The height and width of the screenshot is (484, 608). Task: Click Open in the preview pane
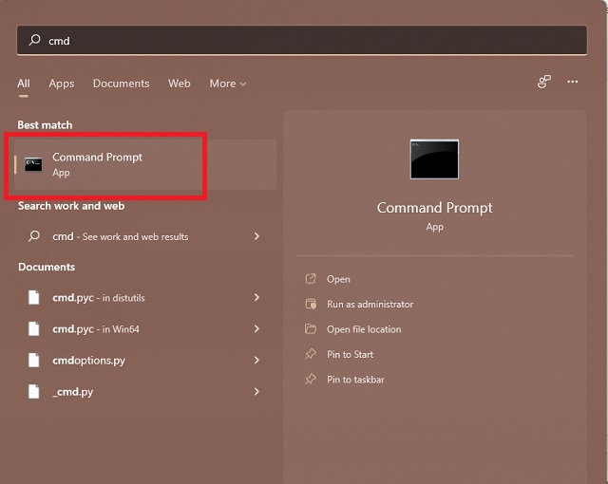coord(338,279)
